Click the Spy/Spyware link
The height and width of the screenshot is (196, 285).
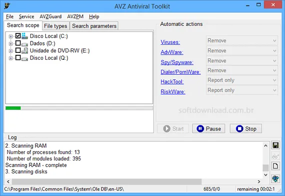pyautogui.click(x=177, y=62)
